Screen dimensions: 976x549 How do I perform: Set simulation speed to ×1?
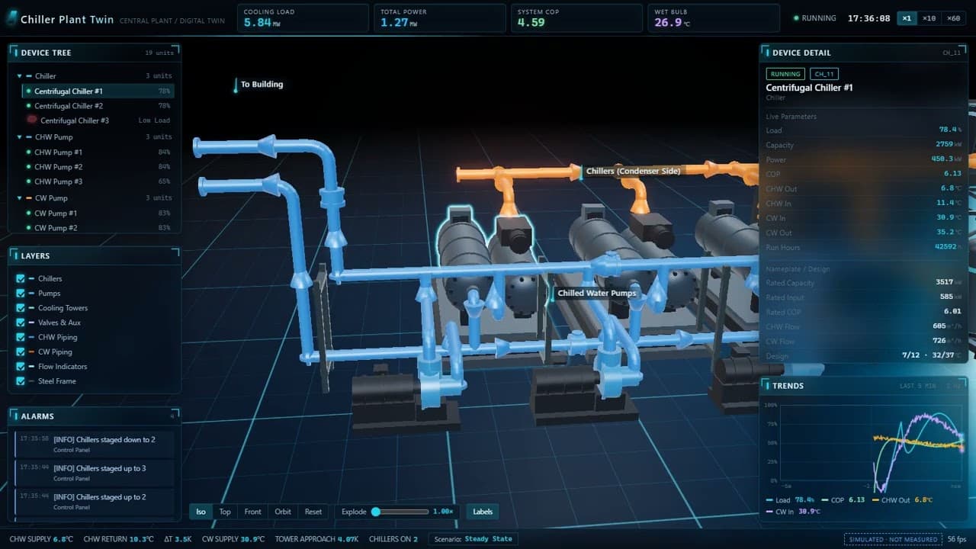(907, 18)
